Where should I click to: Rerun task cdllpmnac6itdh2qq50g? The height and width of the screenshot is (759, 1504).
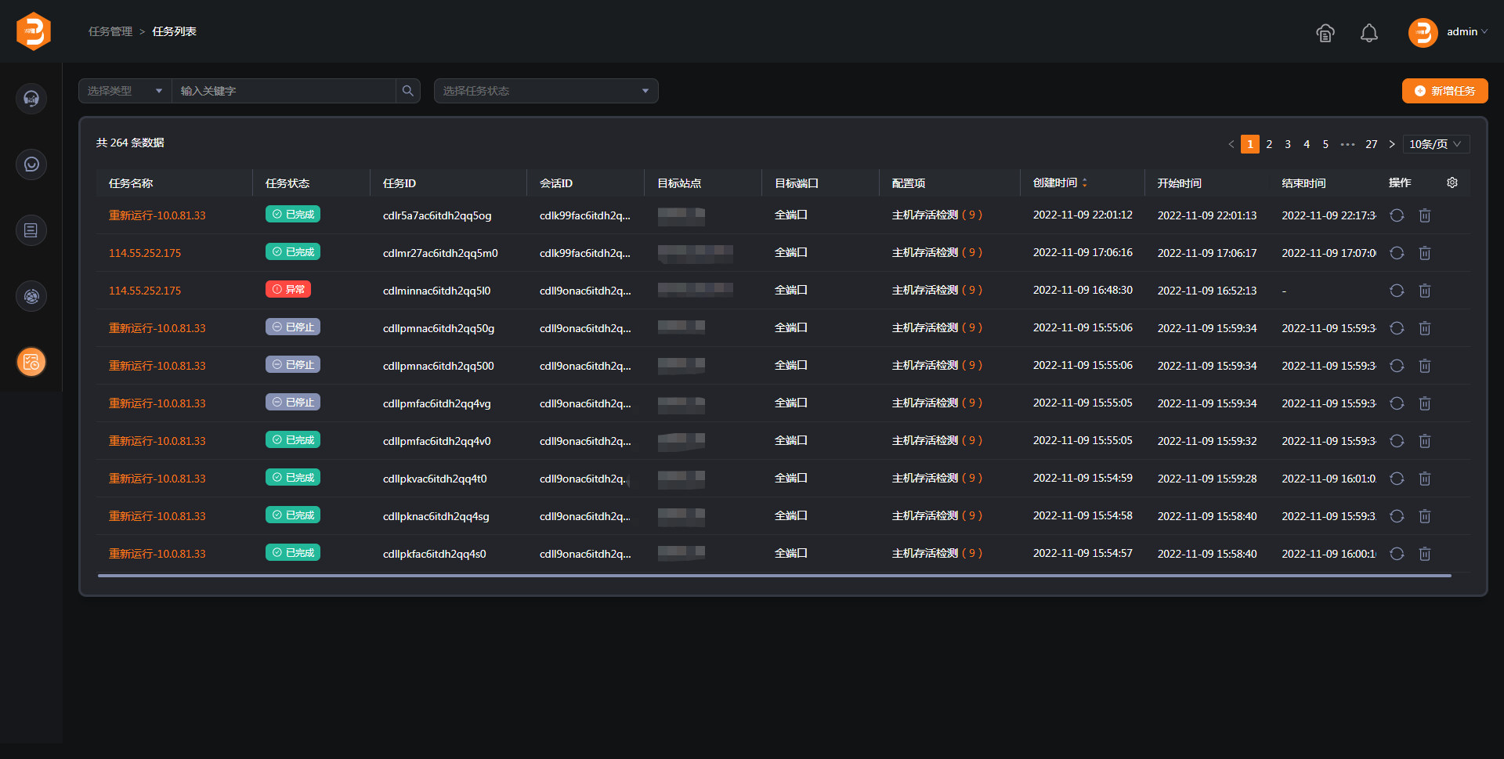click(x=1397, y=328)
